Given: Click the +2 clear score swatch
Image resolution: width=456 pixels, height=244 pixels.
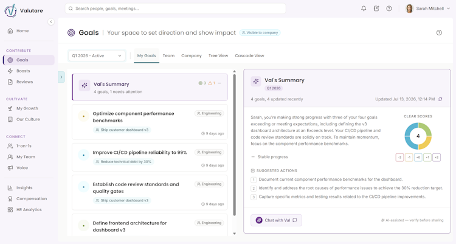Looking at the screenshot, I should click(437, 158).
